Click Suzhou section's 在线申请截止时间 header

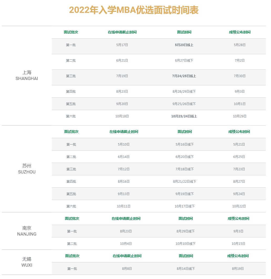pyautogui.click(x=124, y=132)
